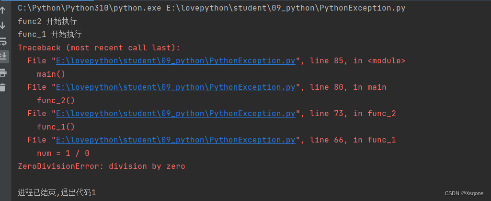Image resolution: width=491 pixels, height=201 pixels.
Task: Open the file link for line 73 in func_2
Action: coord(175,114)
